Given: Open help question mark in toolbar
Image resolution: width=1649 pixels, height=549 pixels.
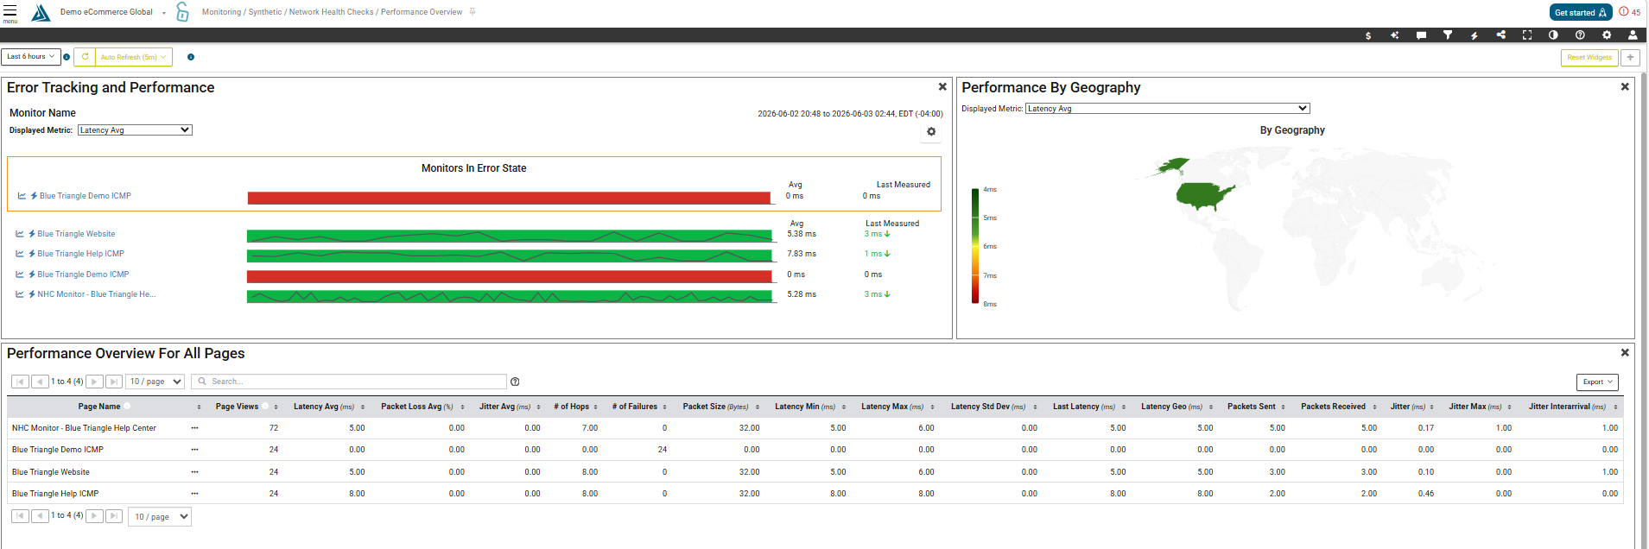Looking at the screenshot, I should coord(1580,35).
